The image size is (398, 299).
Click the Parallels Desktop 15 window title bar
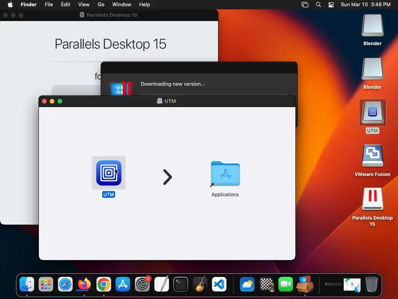(109, 15)
